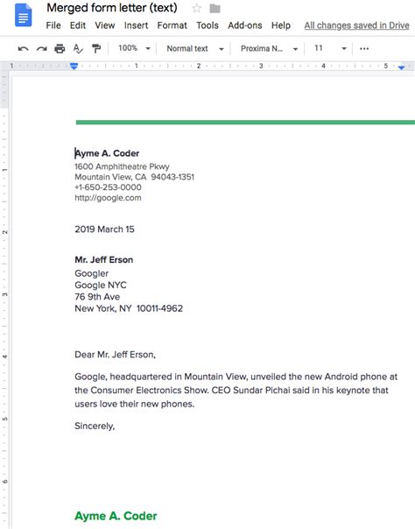Undo the last action

click(x=23, y=48)
